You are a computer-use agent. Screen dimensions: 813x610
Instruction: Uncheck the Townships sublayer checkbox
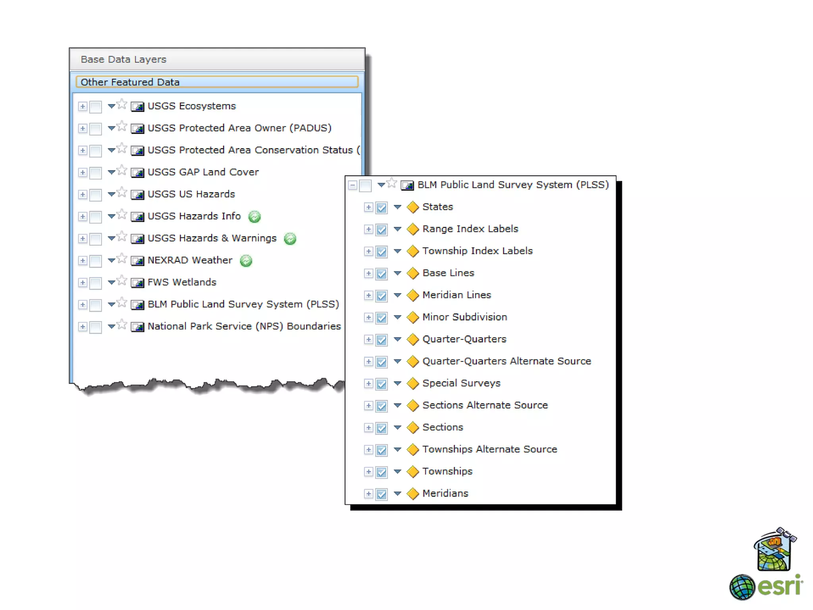[x=381, y=472]
